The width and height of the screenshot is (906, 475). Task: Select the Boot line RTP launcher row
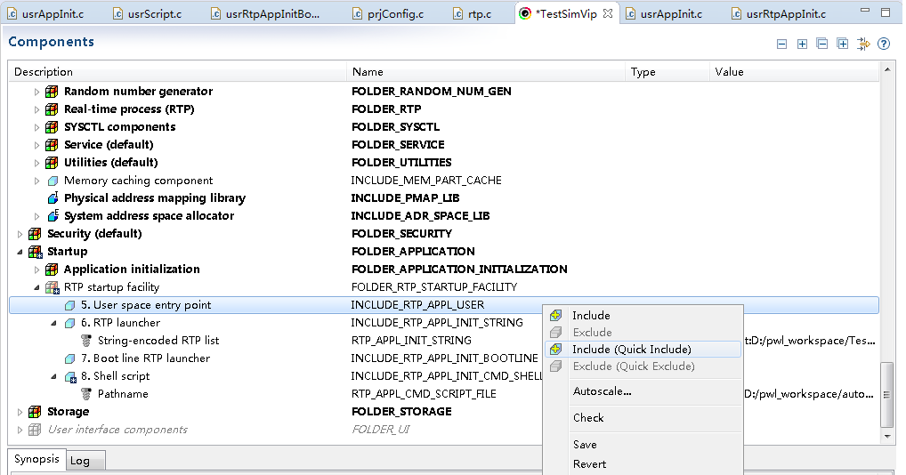tap(151, 358)
